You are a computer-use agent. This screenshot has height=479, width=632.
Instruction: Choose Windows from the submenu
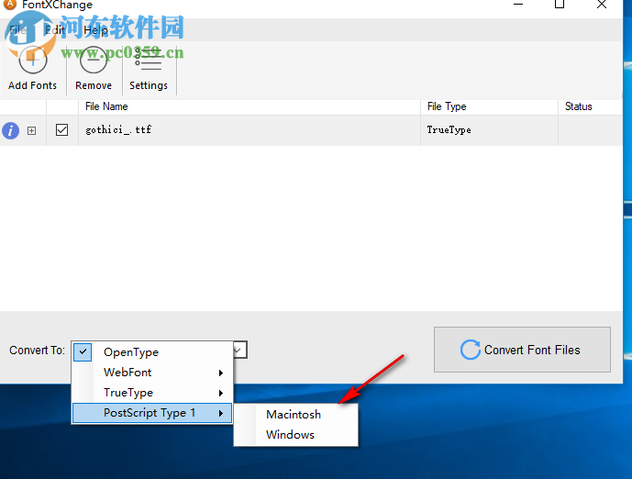click(x=296, y=435)
